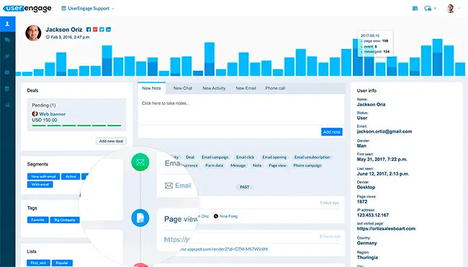The image size is (468, 267).
Task: Open Jackson Oriz's Facebook profile icon
Action: pos(89,29)
